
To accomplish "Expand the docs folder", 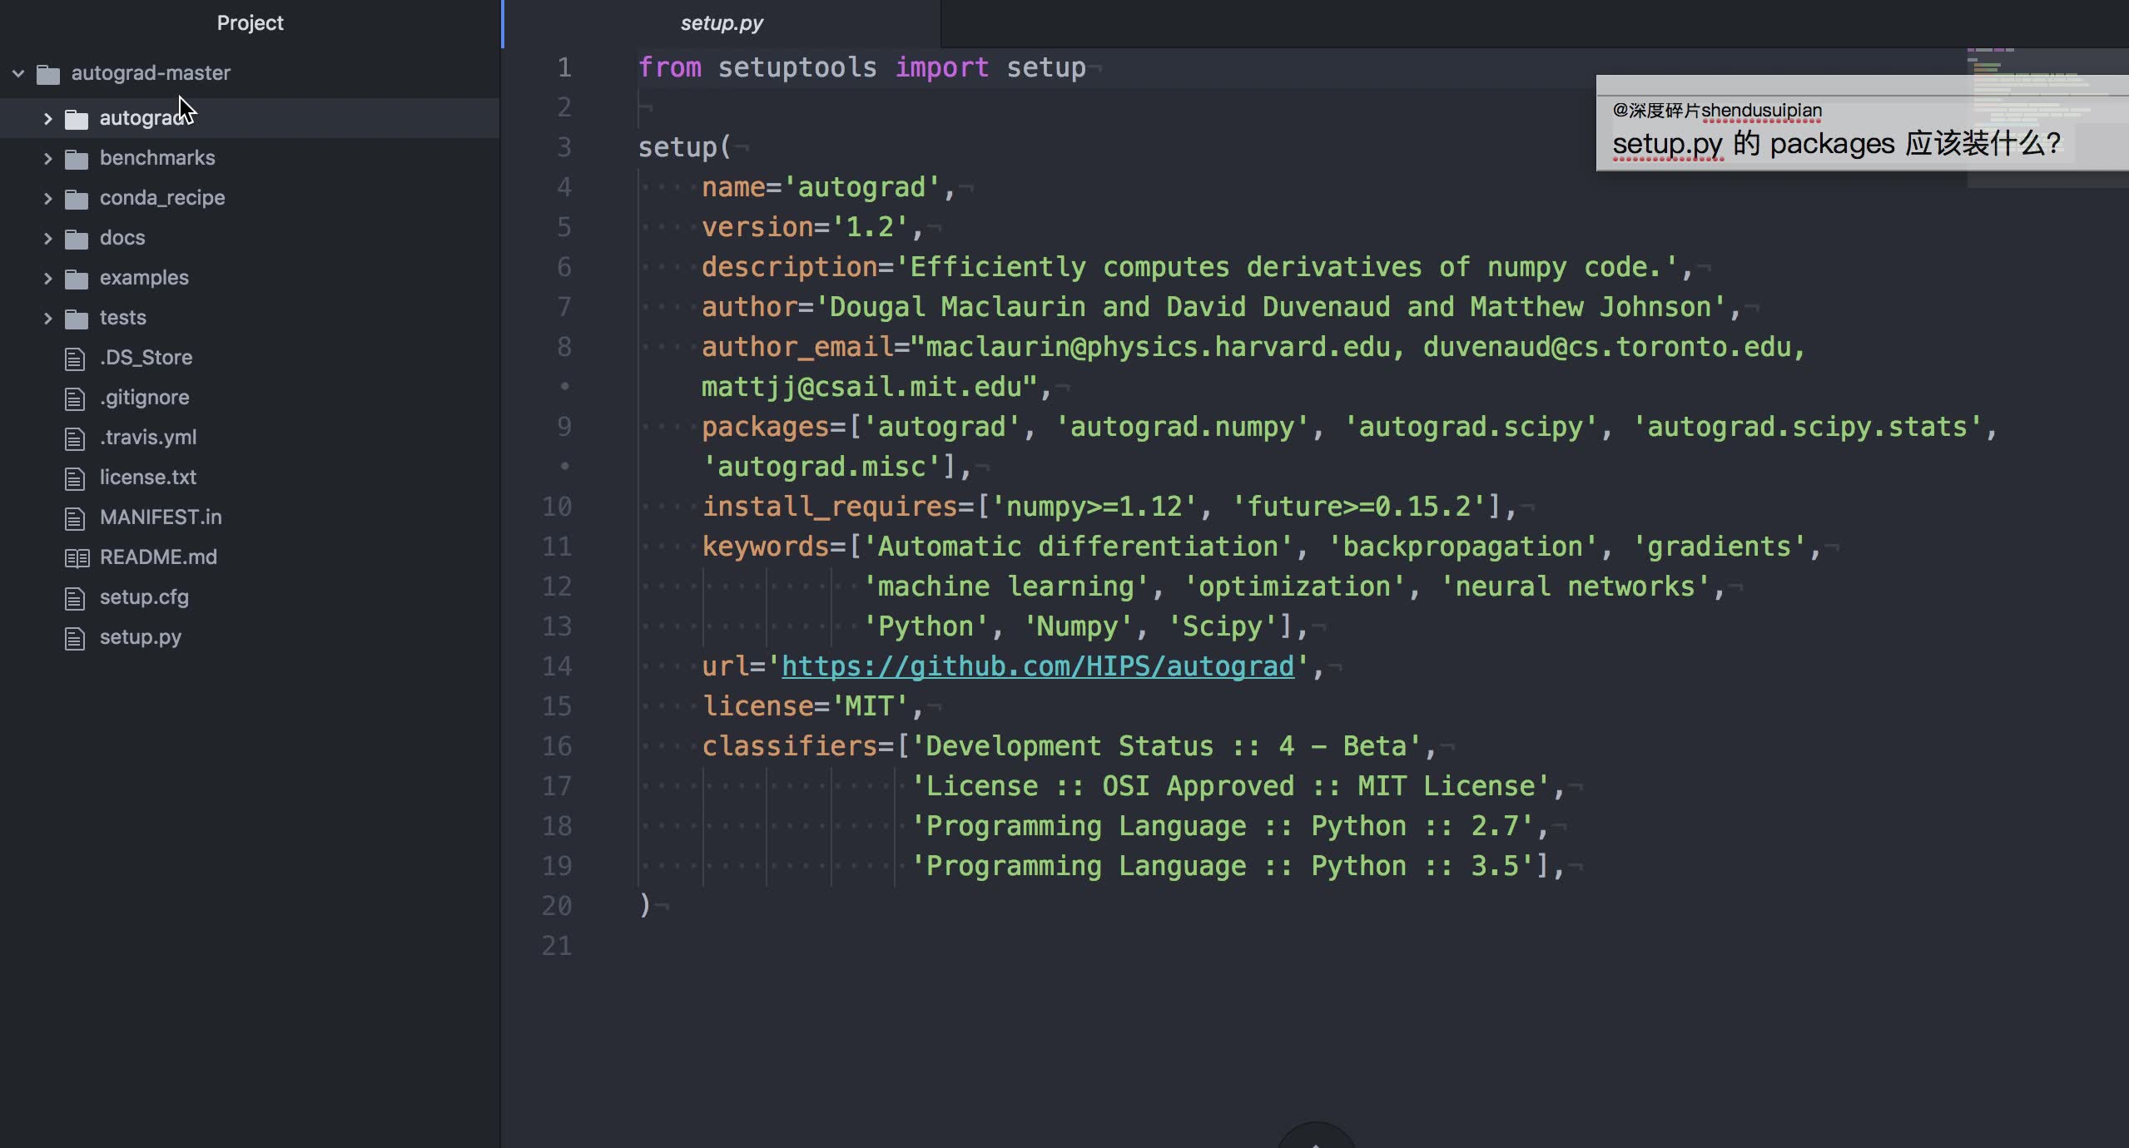I will pos(47,237).
